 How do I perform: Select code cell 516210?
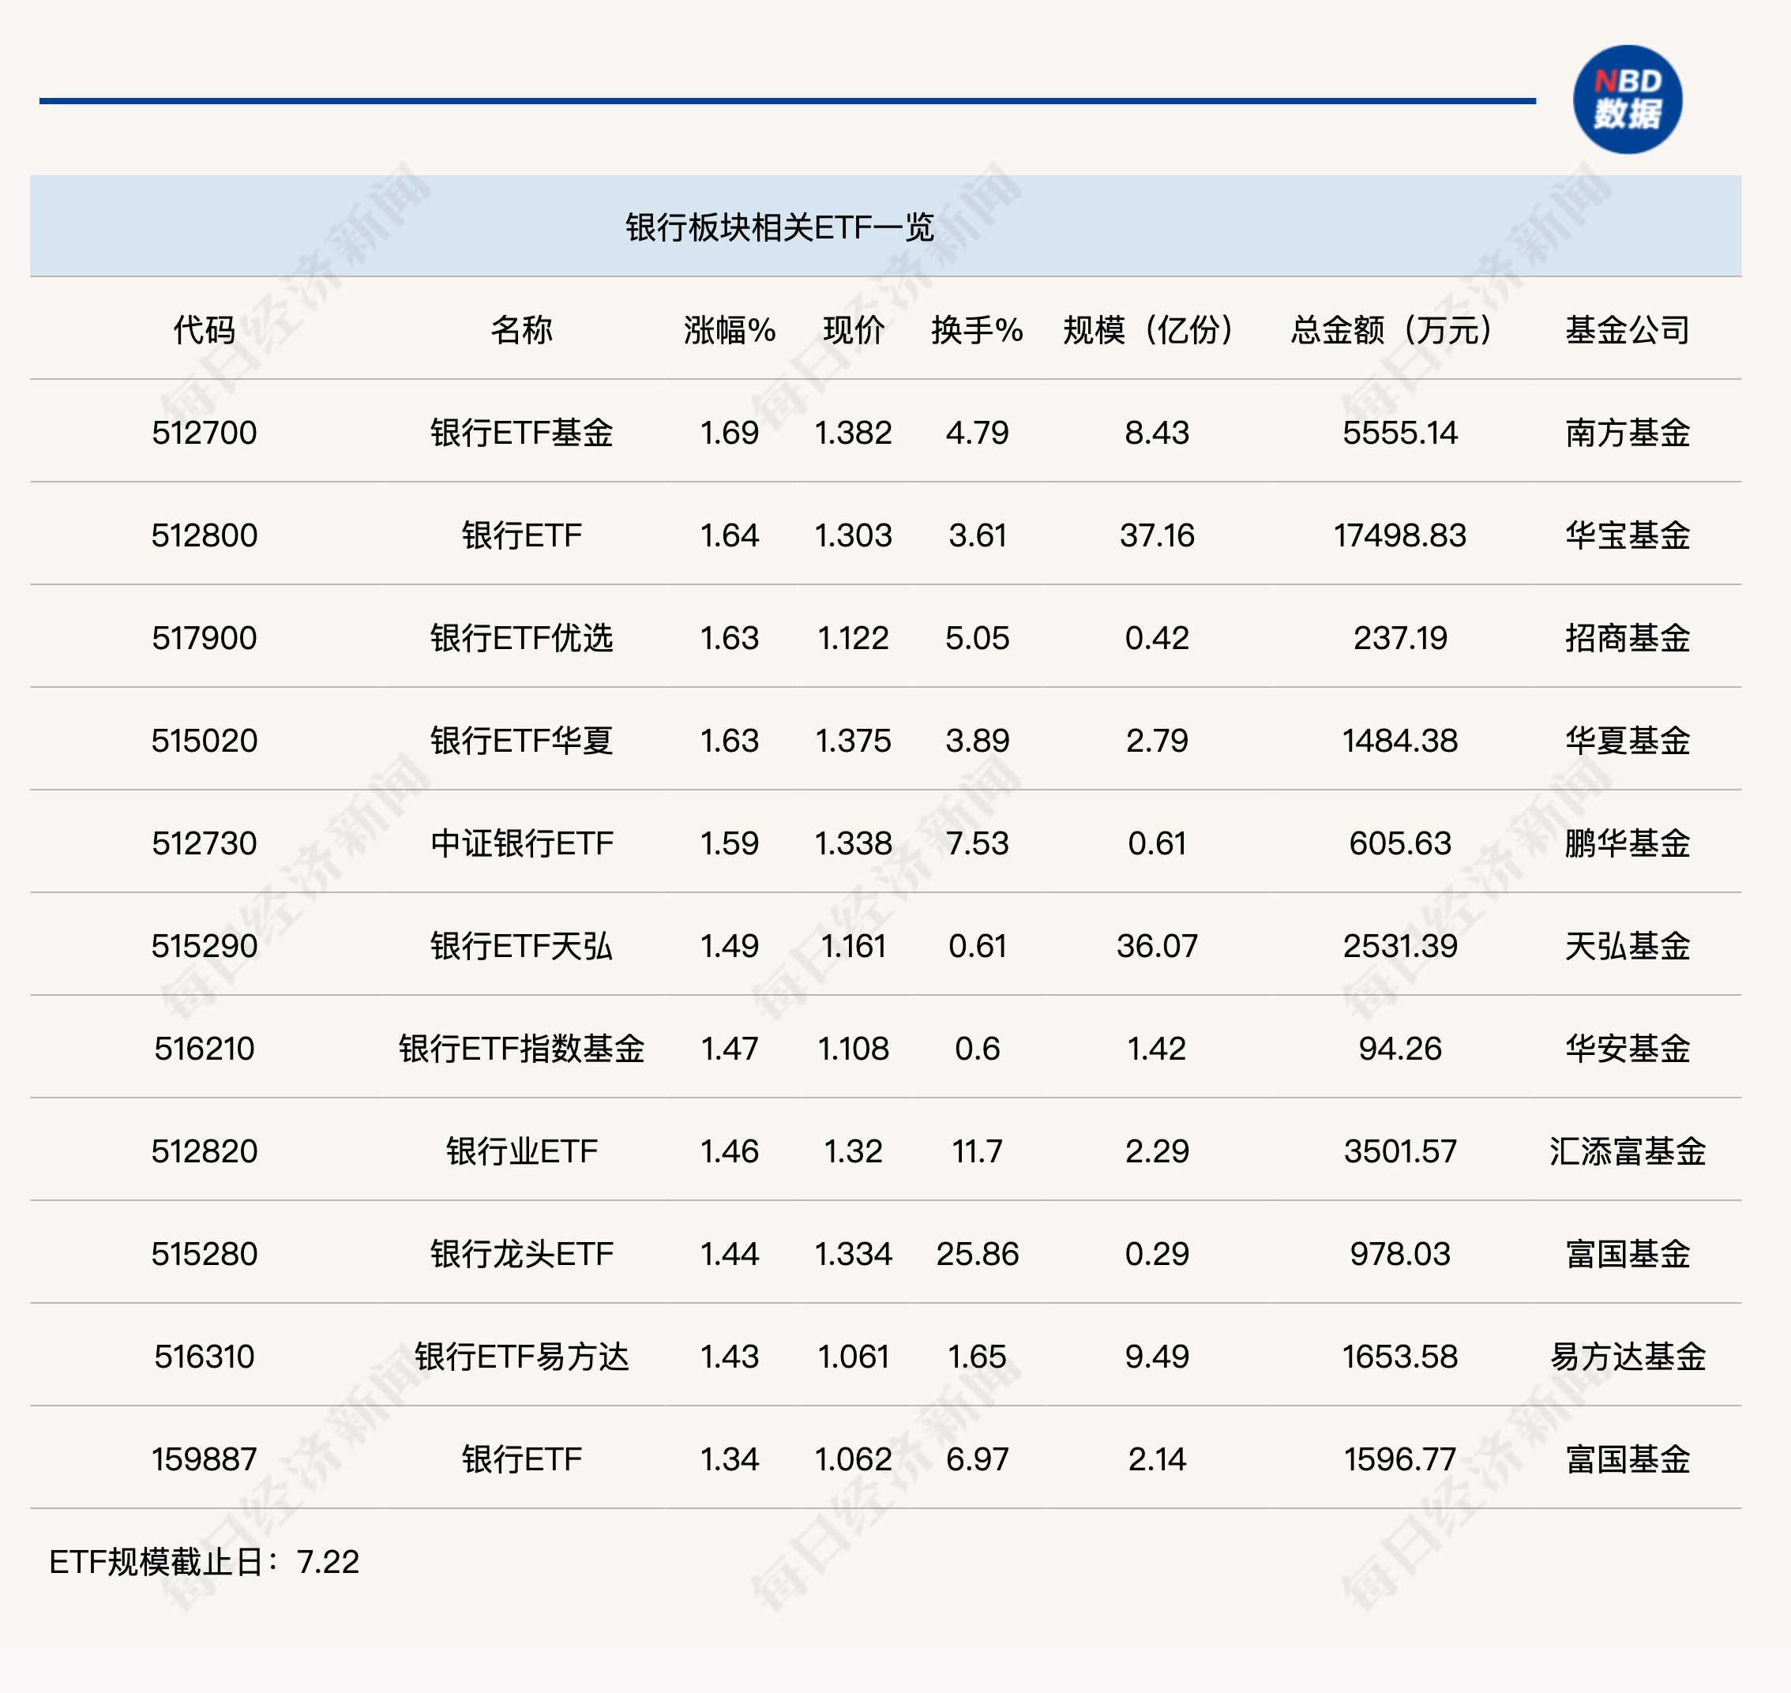click(204, 1049)
